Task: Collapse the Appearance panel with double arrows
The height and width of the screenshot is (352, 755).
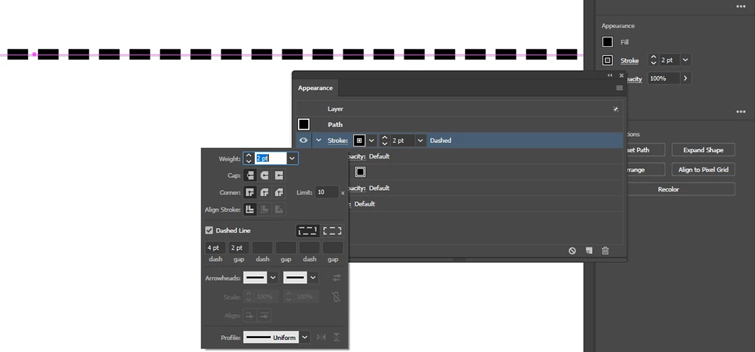Action: click(610, 76)
